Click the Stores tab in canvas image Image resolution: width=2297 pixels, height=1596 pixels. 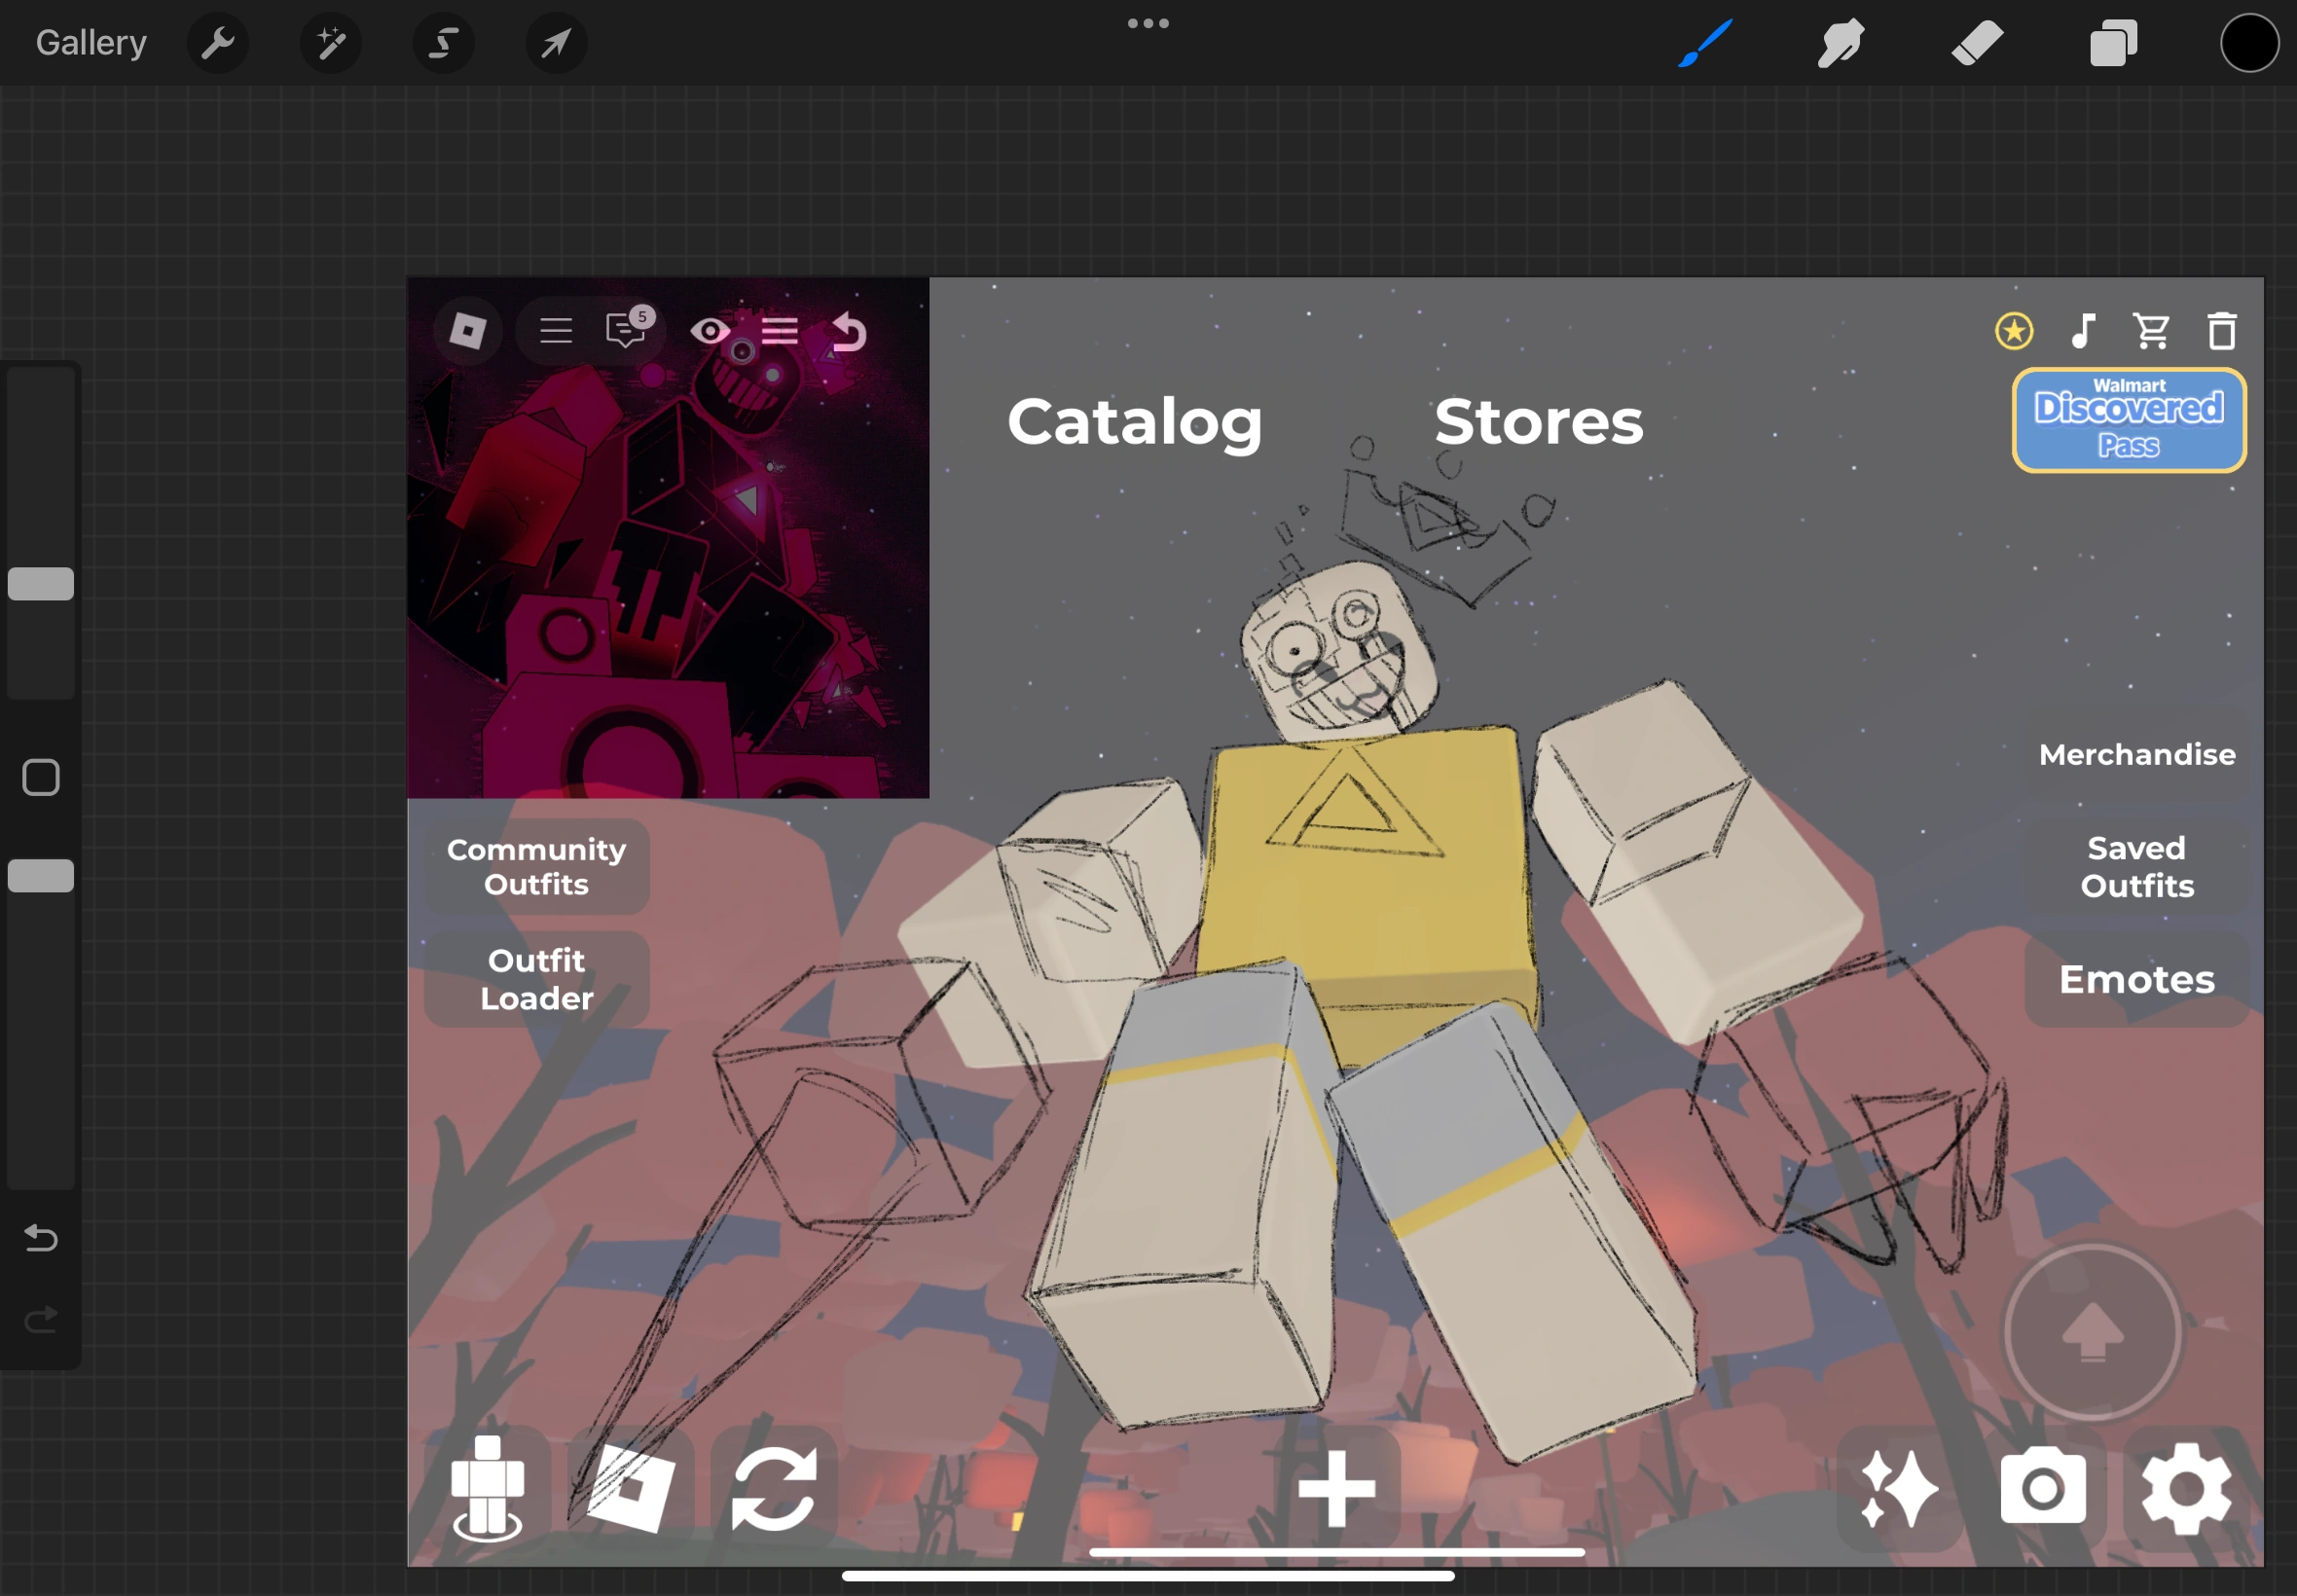(x=1538, y=422)
